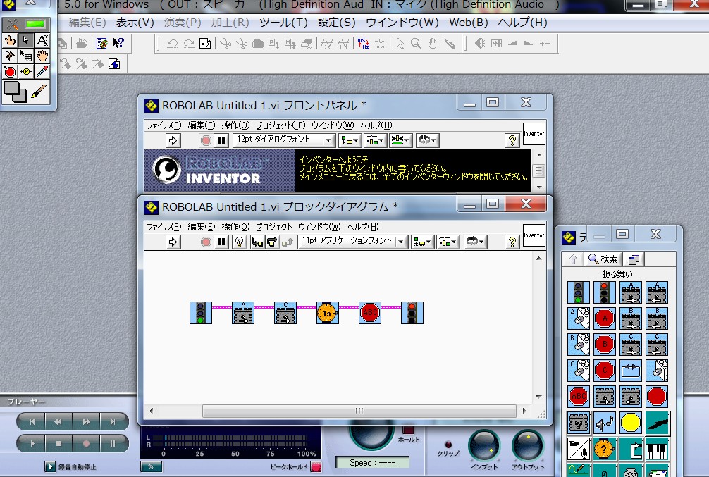Viewport: 709px width, 477px height.
Task: Click the インプット input level knob
Action: [x=483, y=445]
